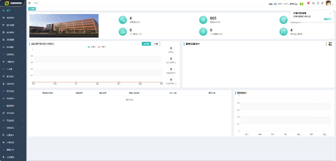The width and height of the screenshot is (336, 161).
Task: Open the 项目配置 sidebar menu
Action: click(13, 40)
